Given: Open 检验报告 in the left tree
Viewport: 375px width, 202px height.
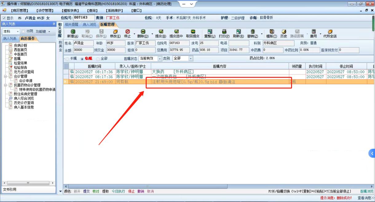Looking at the screenshot, I should coord(20,67).
